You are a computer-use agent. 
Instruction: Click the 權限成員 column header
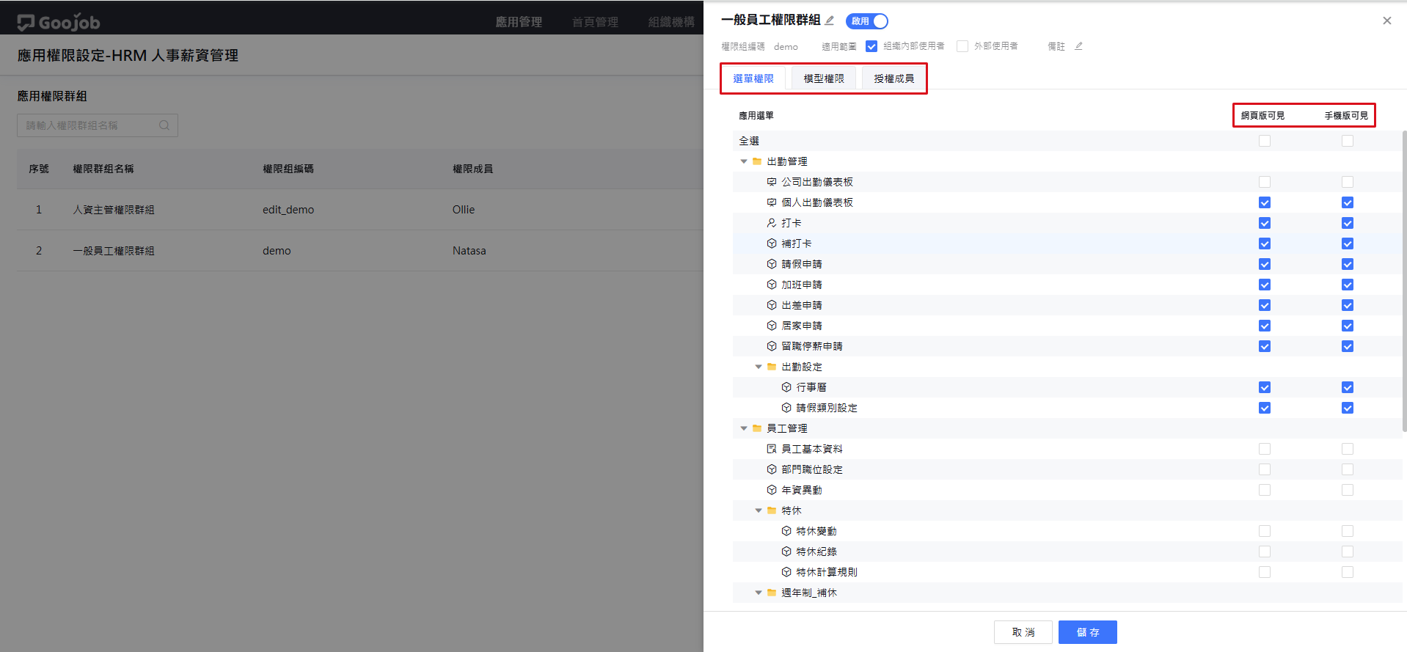472,169
